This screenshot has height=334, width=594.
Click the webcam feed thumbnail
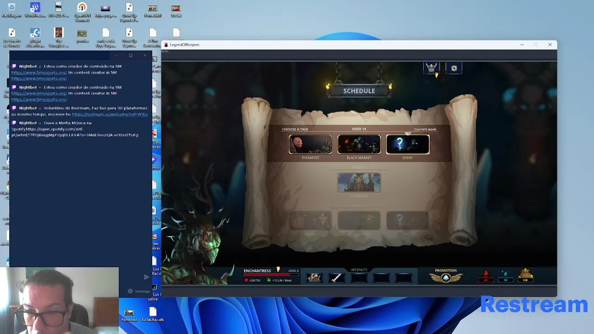[x=59, y=300]
